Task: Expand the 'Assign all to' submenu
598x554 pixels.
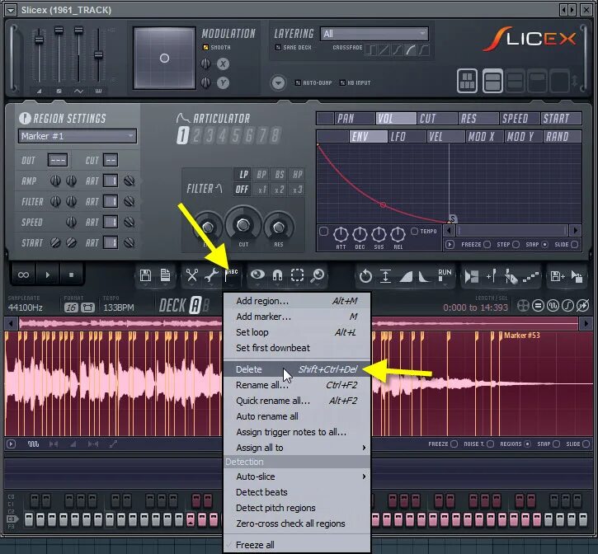Action: coord(297,448)
